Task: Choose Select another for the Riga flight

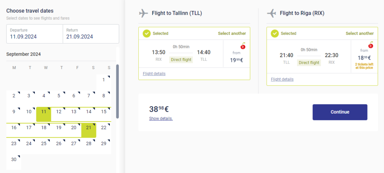Action: pos(360,33)
